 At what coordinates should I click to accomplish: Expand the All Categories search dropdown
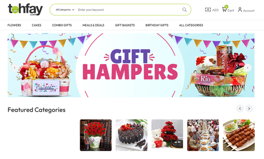[x=65, y=10]
